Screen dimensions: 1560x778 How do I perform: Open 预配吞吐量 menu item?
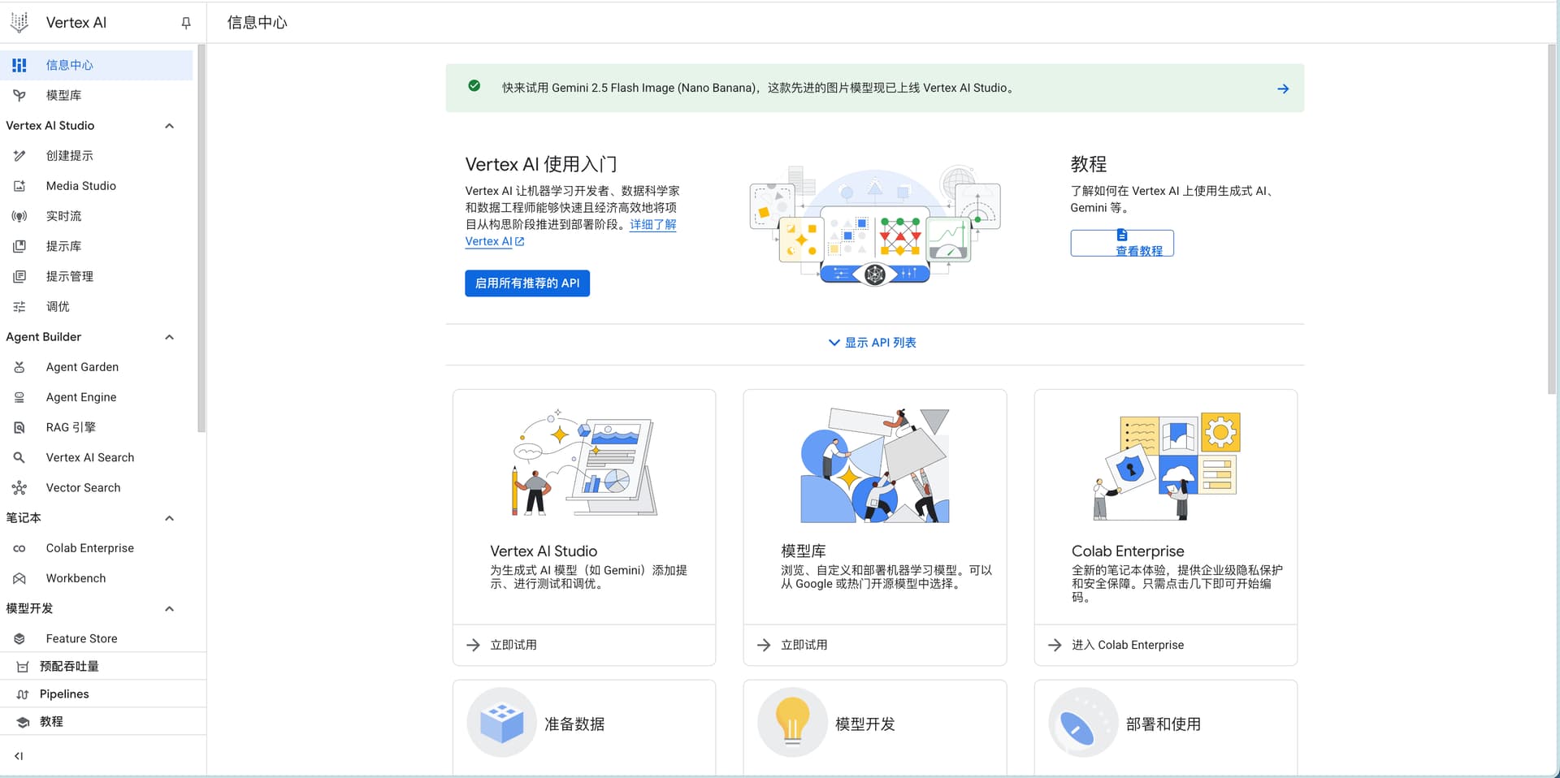point(103,666)
